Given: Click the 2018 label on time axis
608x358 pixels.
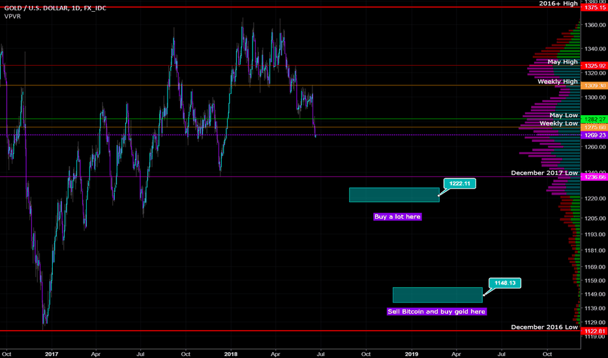Looking at the screenshot, I should (231, 354).
